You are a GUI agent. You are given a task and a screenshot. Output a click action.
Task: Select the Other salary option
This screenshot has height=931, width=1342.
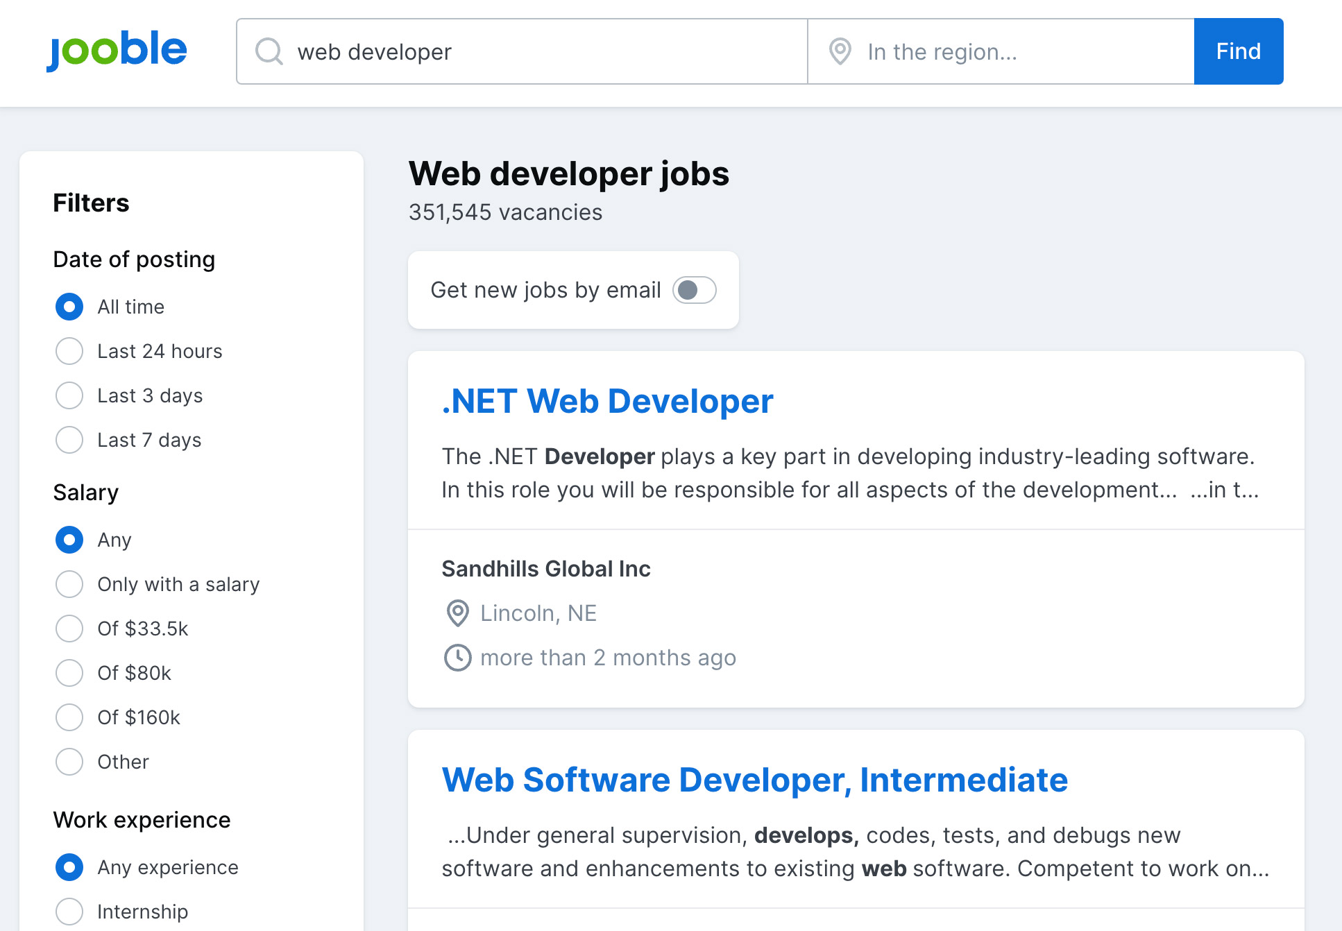pyautogui.click(x=69, y=762)
